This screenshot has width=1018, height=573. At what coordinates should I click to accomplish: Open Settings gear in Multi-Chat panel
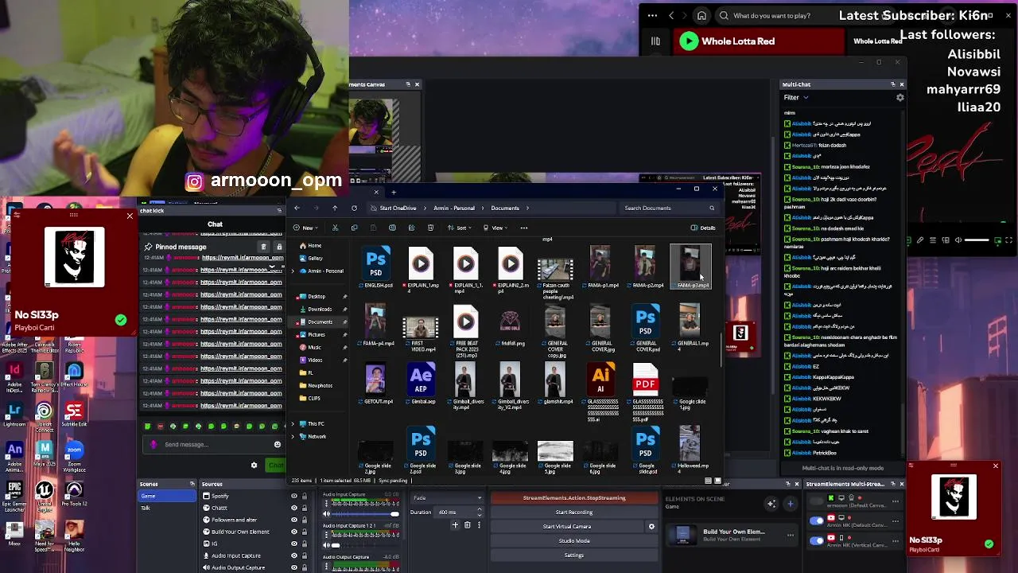pos(899,97)
